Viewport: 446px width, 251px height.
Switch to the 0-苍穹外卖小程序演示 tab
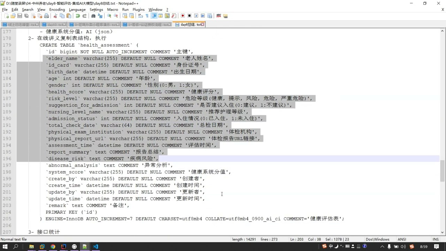tap(94, 25)
